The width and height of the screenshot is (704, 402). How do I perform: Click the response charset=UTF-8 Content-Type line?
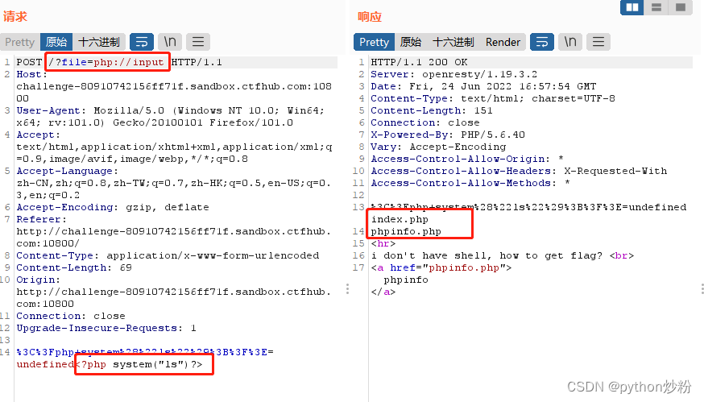tap(492, 98)
